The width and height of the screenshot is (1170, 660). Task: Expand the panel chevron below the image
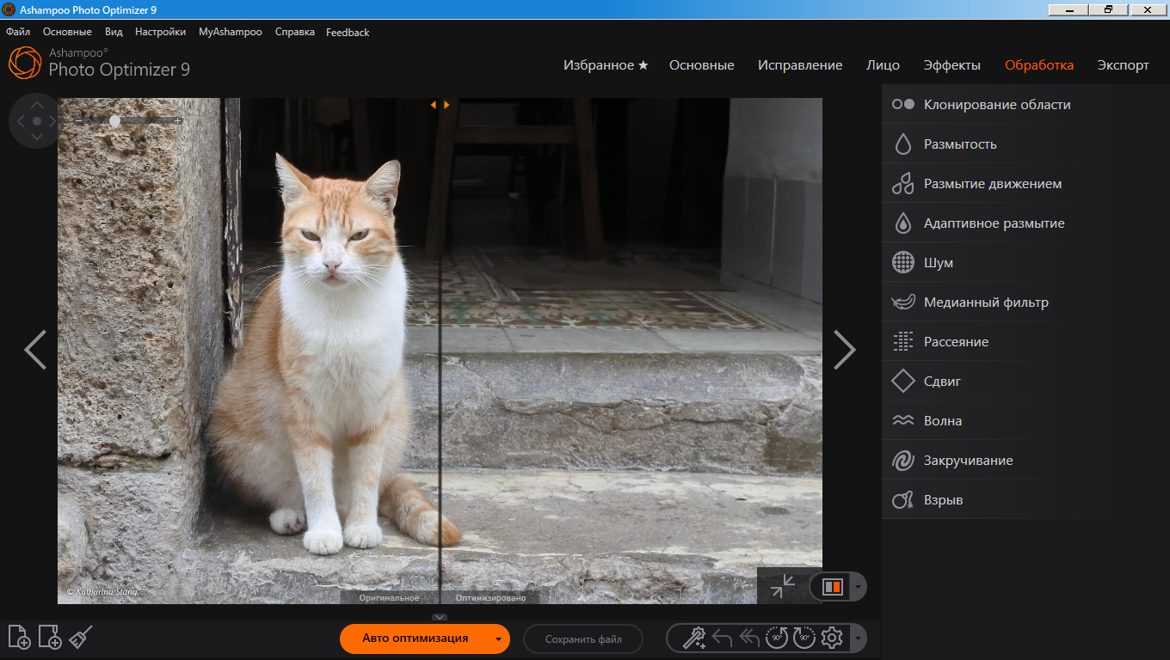(x=440, y=617)
